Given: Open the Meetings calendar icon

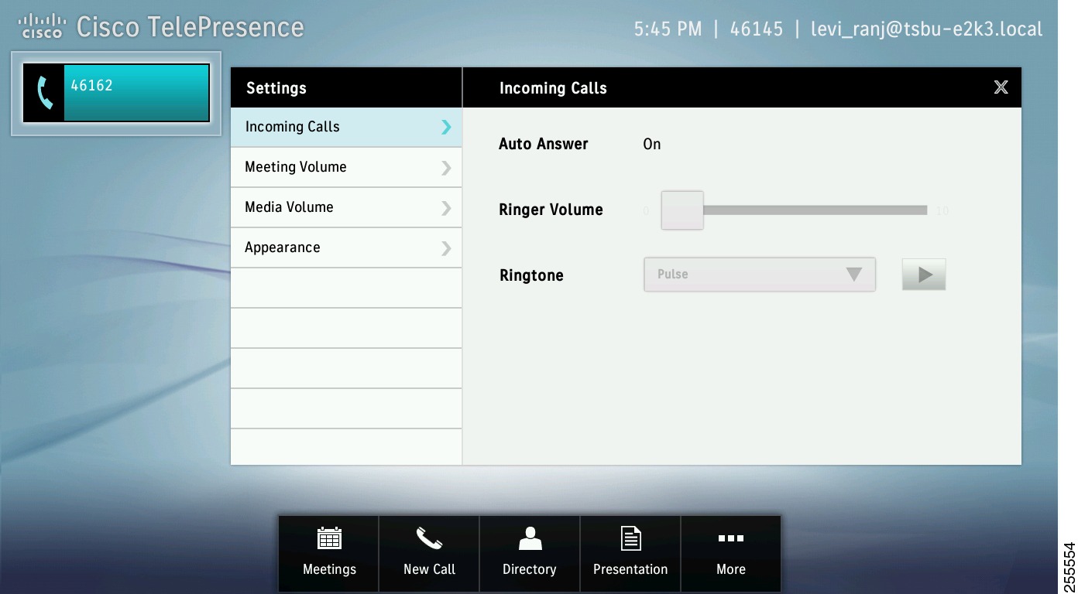Looking at the screenshot, I should (329, 538).
